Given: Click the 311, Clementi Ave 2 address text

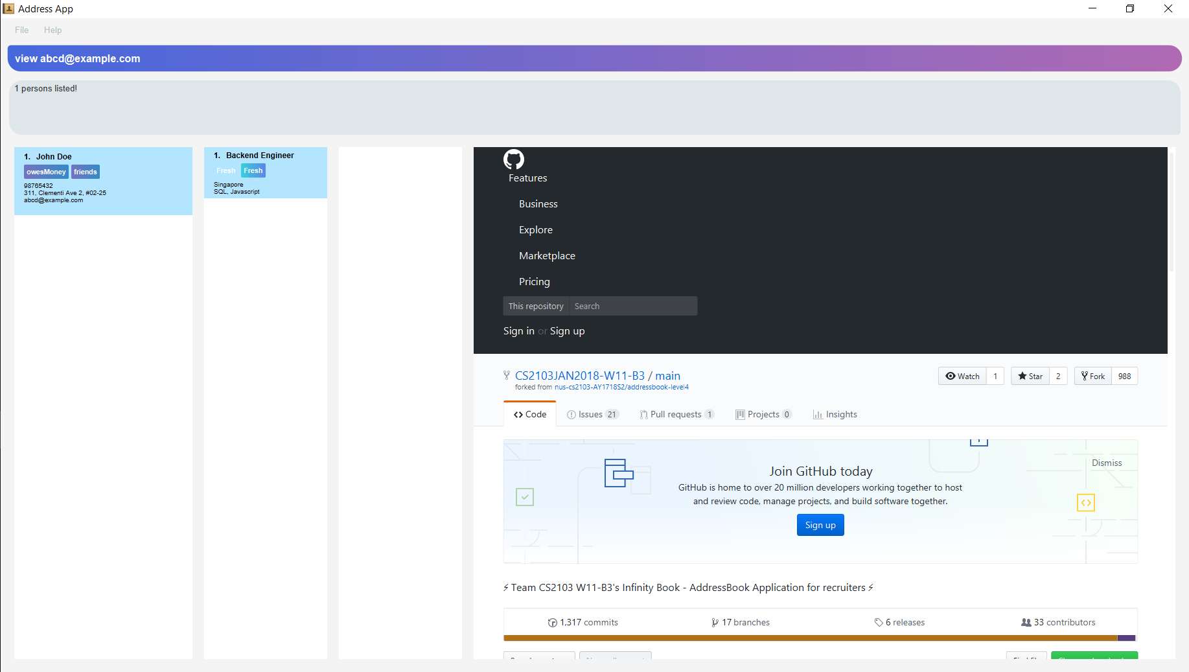Looking at the screenshot, I should [x=65, y=192].
